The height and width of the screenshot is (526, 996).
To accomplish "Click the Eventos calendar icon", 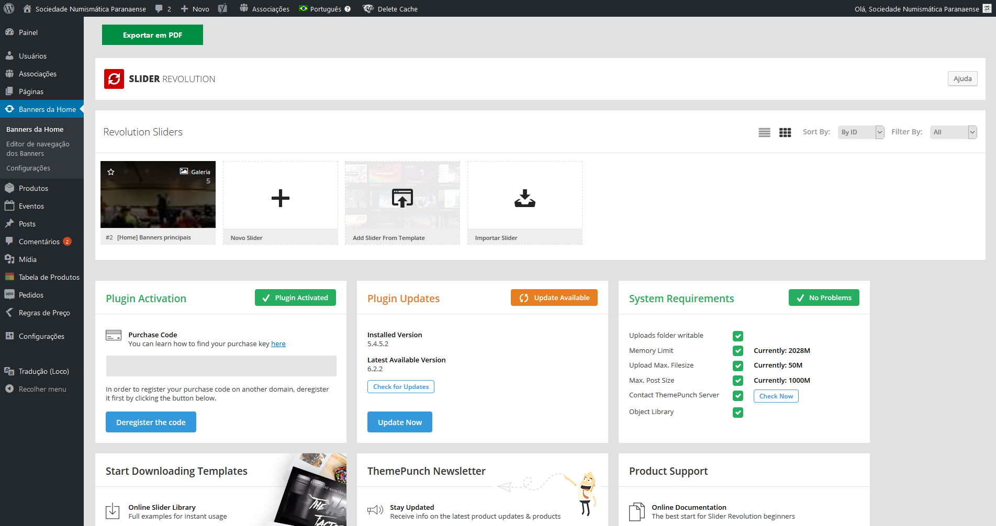I will tap(9, 205).
